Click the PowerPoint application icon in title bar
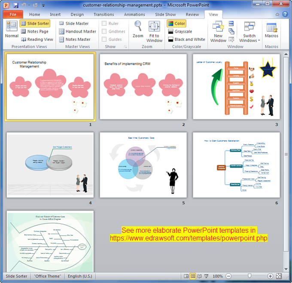The height and width of the screenshot is (283, 292). pyautogui.click(x=6, y=5)
